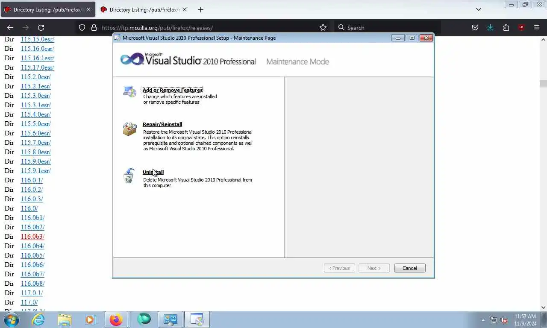Show site security padlock info

tap(94, 27)
